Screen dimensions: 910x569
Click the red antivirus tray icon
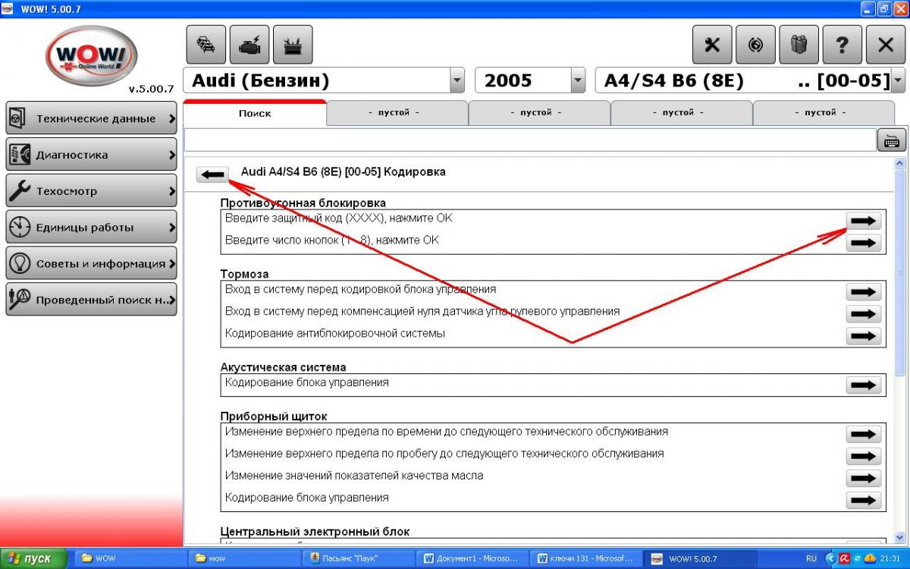tap(843, 558)
